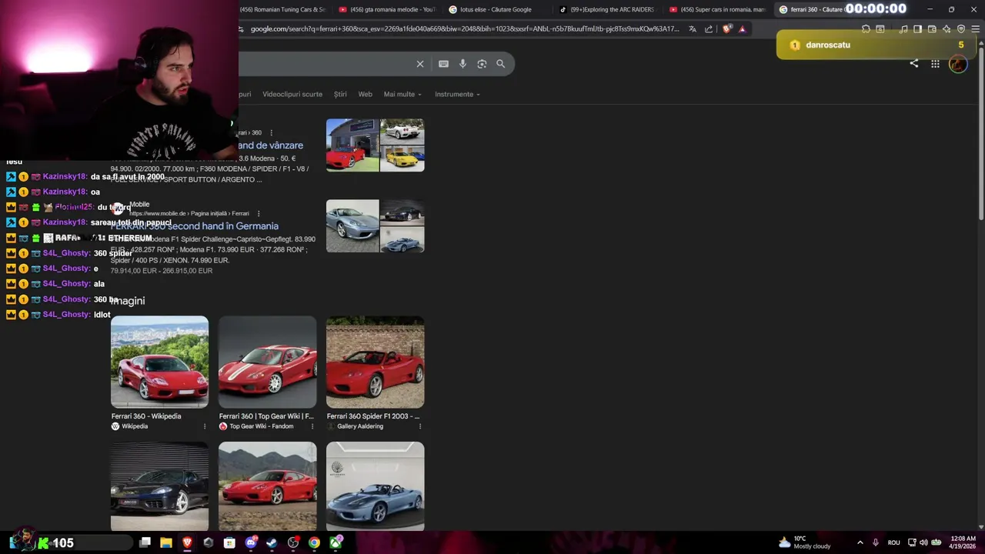Screen dimensions: 985x554
Task: Open red Ferrari thumbnail from Wikipedia
Action: point(159,362)
